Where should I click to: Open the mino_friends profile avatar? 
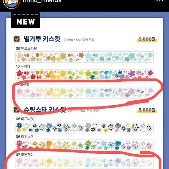point(12,3)
